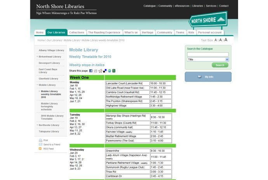Image resolution: width=268 pixels, height=180 pixels.
Task: Select the smallest text size A
Action: tap(216, 40)
